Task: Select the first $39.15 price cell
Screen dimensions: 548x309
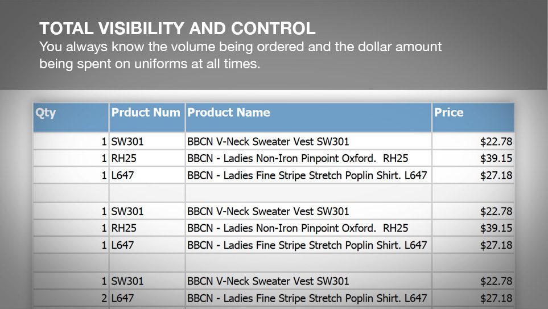Action: 473,158
